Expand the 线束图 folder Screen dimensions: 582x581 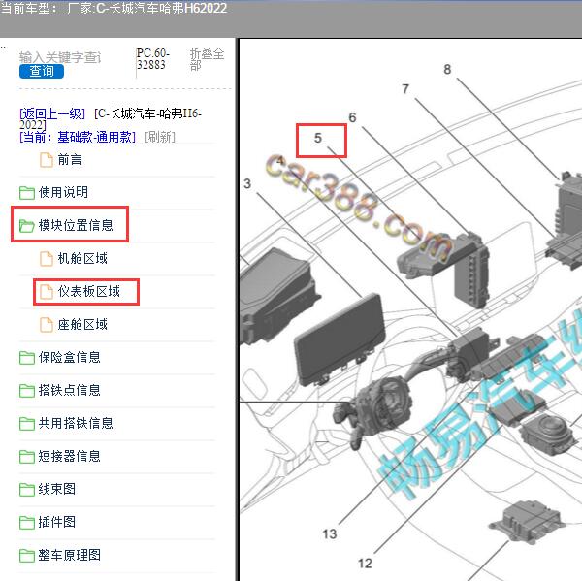[x=57, y=489]
